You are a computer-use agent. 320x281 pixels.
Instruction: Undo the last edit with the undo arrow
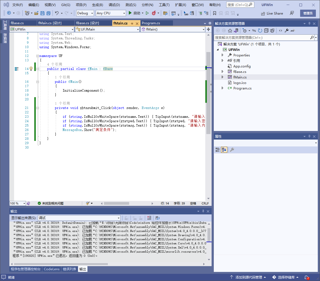tap(57, 13)
